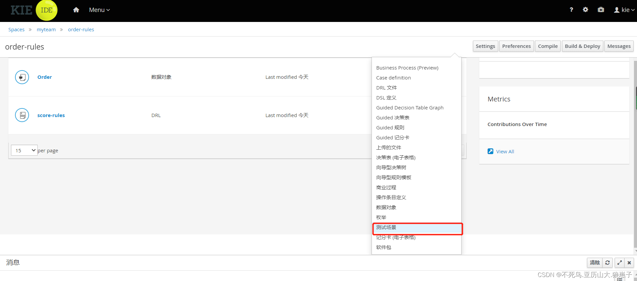This screenshot has width=637, height=281.
Task: Click the order-rules project title
Action: point(25,47)
